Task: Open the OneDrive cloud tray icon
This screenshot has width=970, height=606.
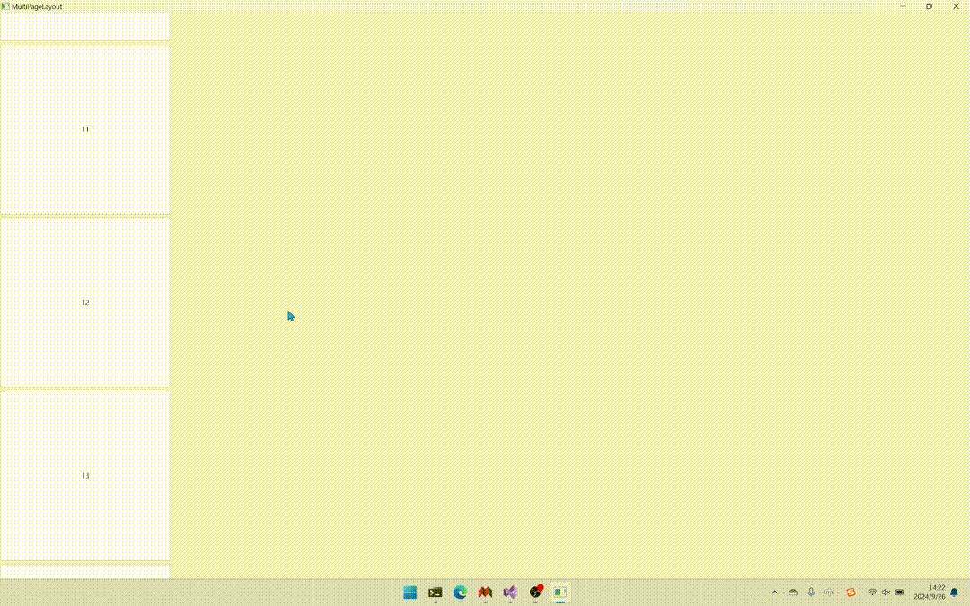Action: (x=793, y=593)
